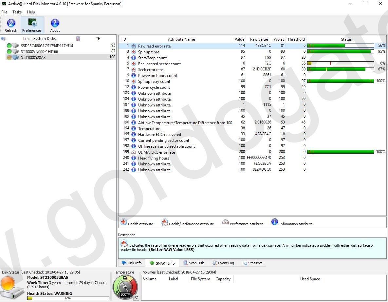Switch to the Scan Disk tab
The image size is (388, 302).
pyautogui.click(x=194, y=263)
